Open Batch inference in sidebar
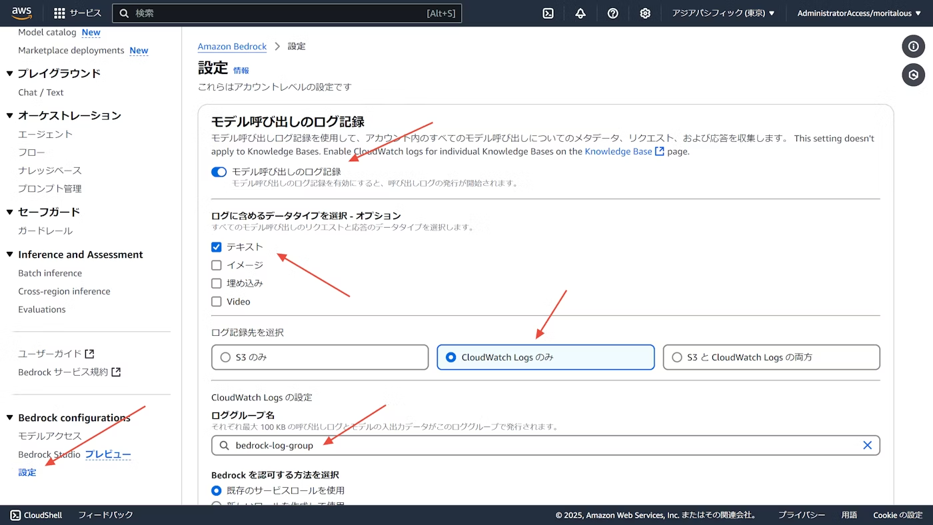Viewport: 933px width, 525px height. click(50, 273)
